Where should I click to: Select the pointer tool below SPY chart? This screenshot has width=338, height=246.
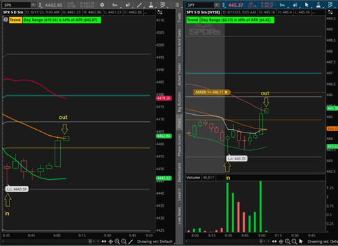click(x=301, y=241)
